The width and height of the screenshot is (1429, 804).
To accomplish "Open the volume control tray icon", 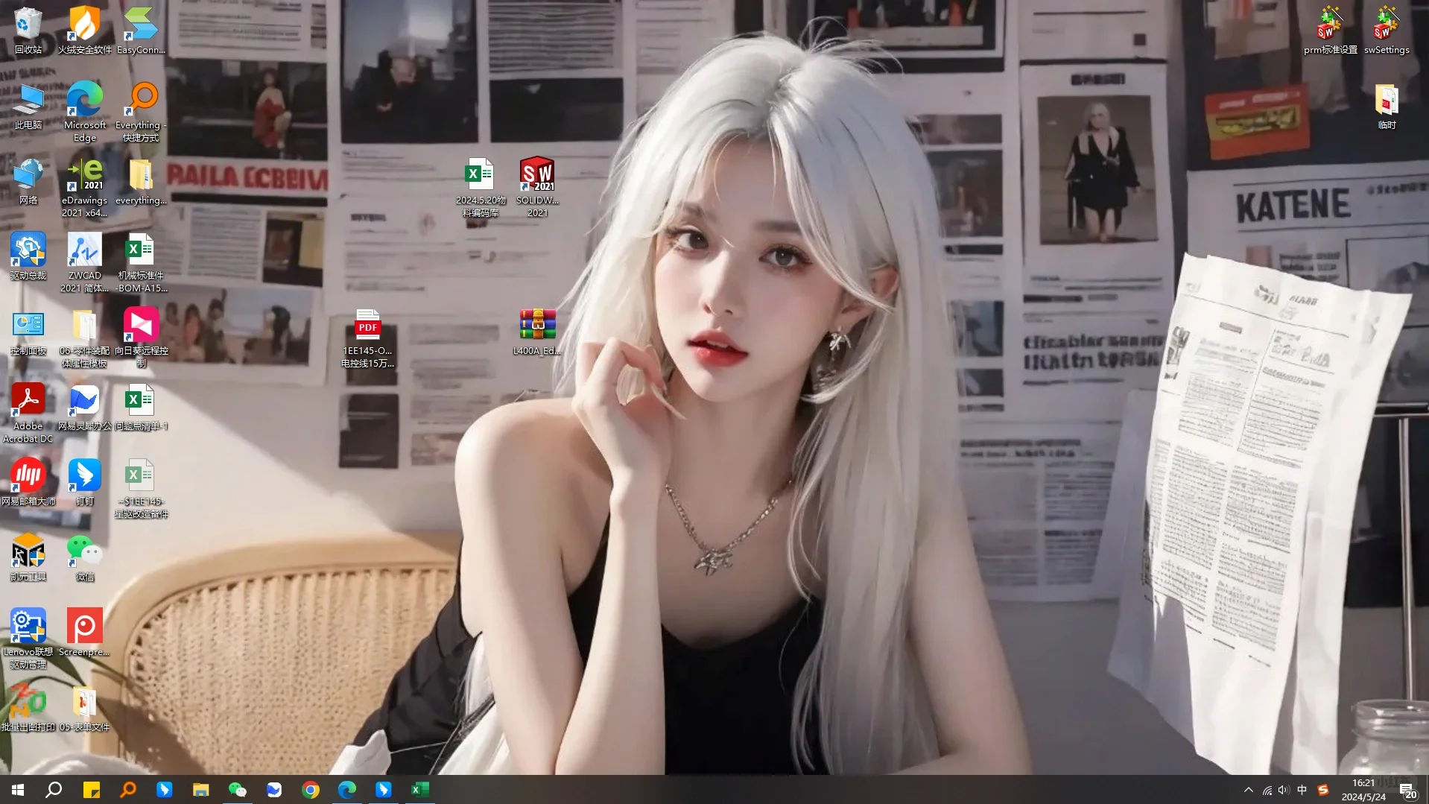I will (x=1283, y=790).
